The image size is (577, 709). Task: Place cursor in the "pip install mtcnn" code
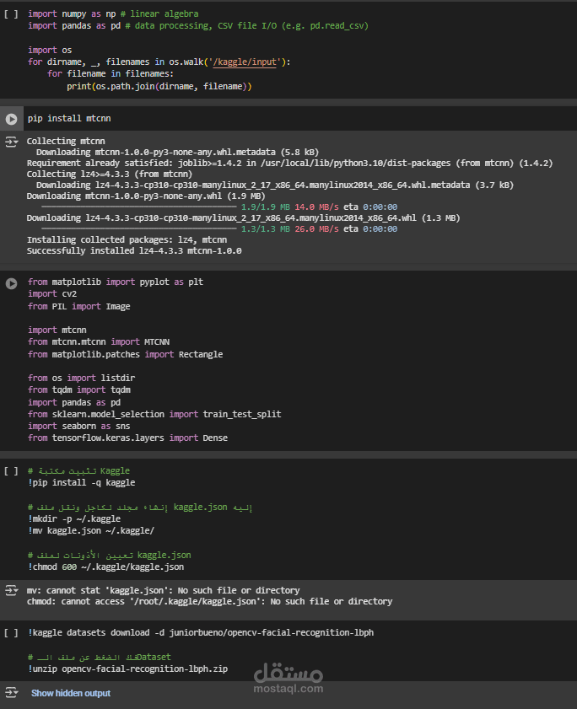[x=69, y=119]
